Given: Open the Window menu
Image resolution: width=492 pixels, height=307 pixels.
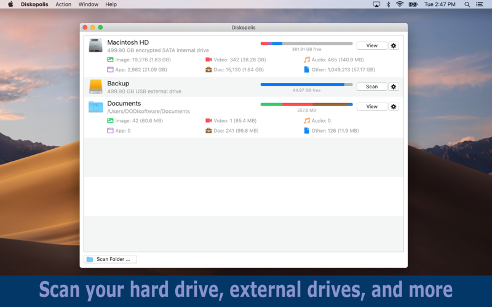Looking at the screenshot, I should click(88, 4).
